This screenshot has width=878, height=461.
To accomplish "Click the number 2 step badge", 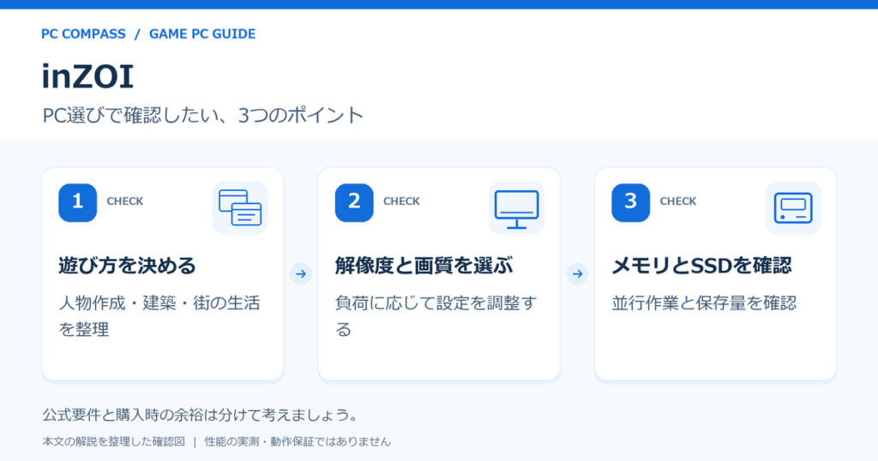I will pyautogui.click(x=354, y=202).
